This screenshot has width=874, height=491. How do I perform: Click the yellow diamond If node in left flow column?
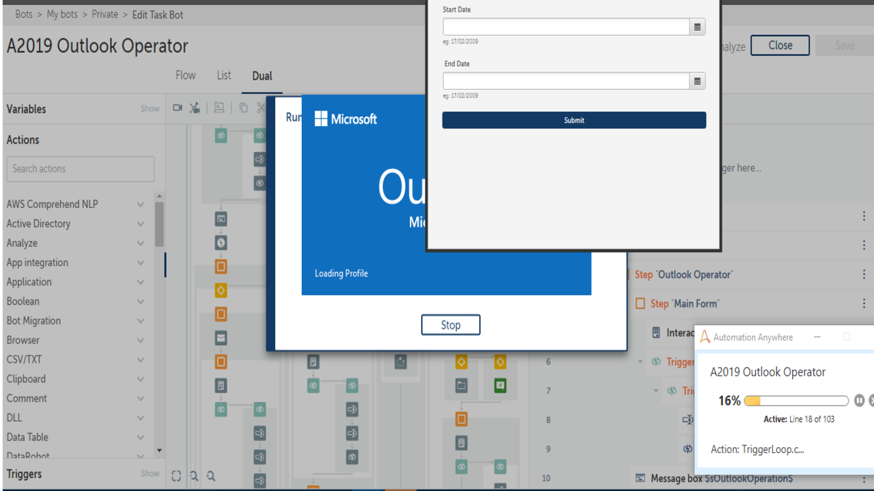click(x=221, y=291)
